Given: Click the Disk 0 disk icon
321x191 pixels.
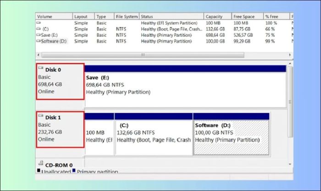Looking at the screenshot, I should [x=41, y=68].
